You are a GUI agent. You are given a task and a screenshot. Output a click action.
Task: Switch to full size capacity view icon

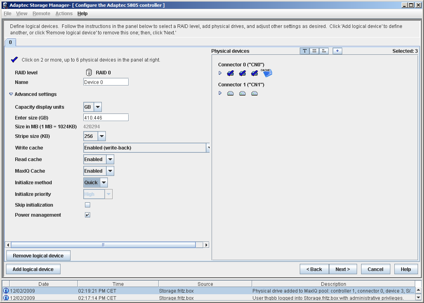pos(314,51)
